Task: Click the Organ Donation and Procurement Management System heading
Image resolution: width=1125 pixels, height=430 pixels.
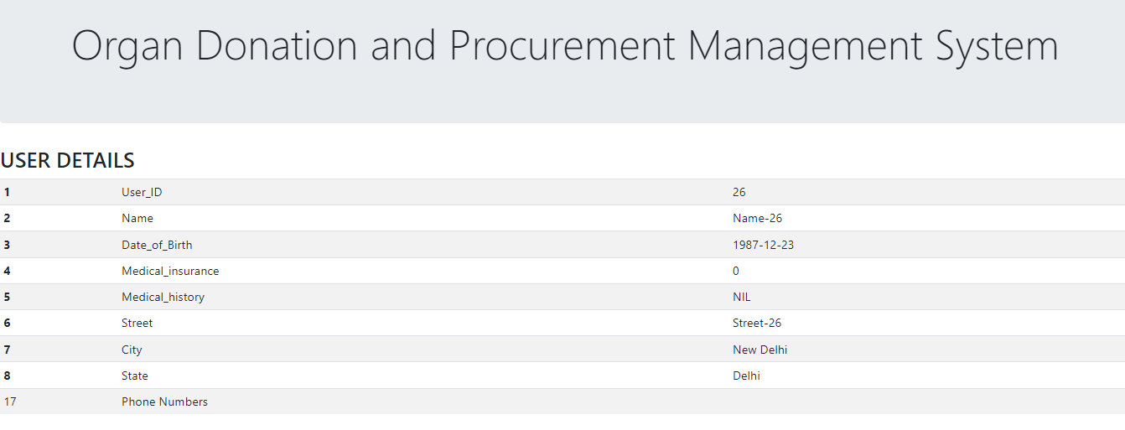Action: [x=564, y=46]
